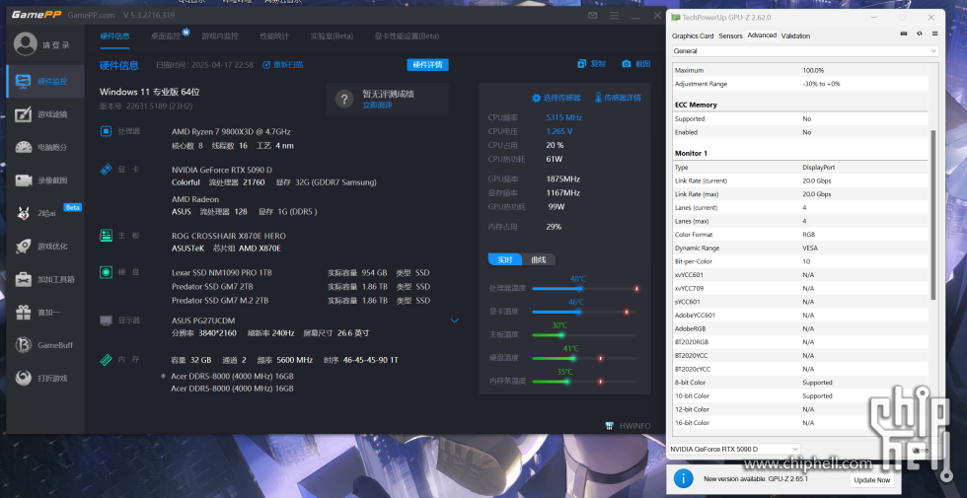Click the 主板 motherboard icon
This screenshot has width=967, height=498.
(107, 236)
